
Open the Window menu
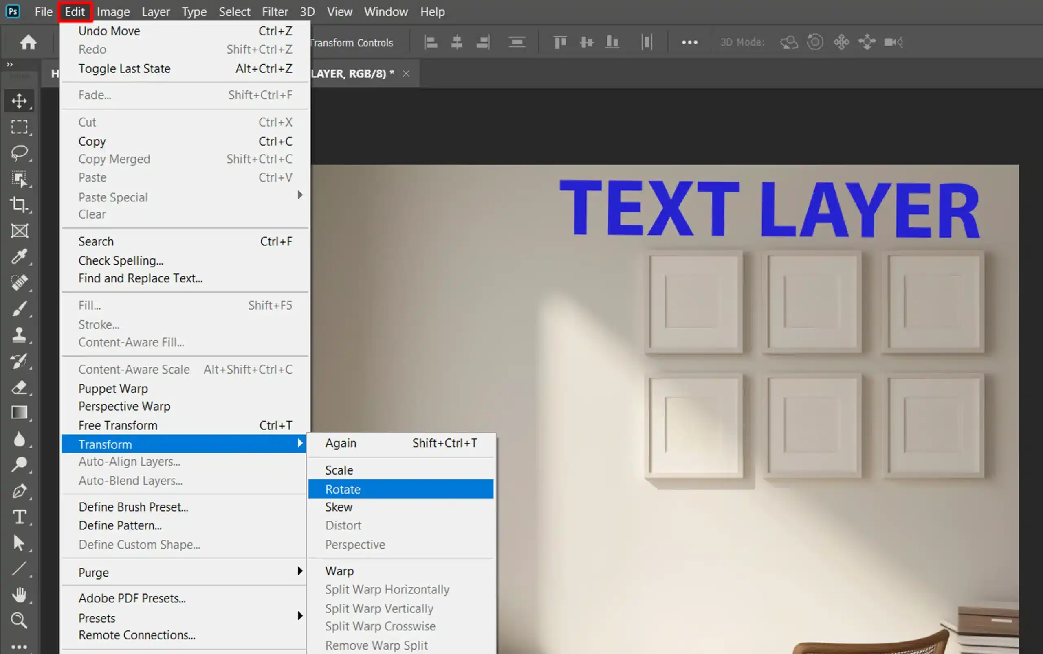coord(386,12)
